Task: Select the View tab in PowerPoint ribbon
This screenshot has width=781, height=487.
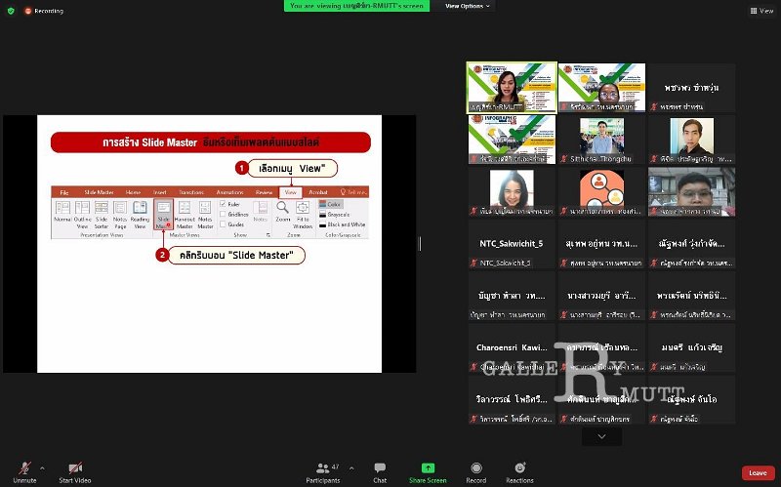Action: [290, 192]
